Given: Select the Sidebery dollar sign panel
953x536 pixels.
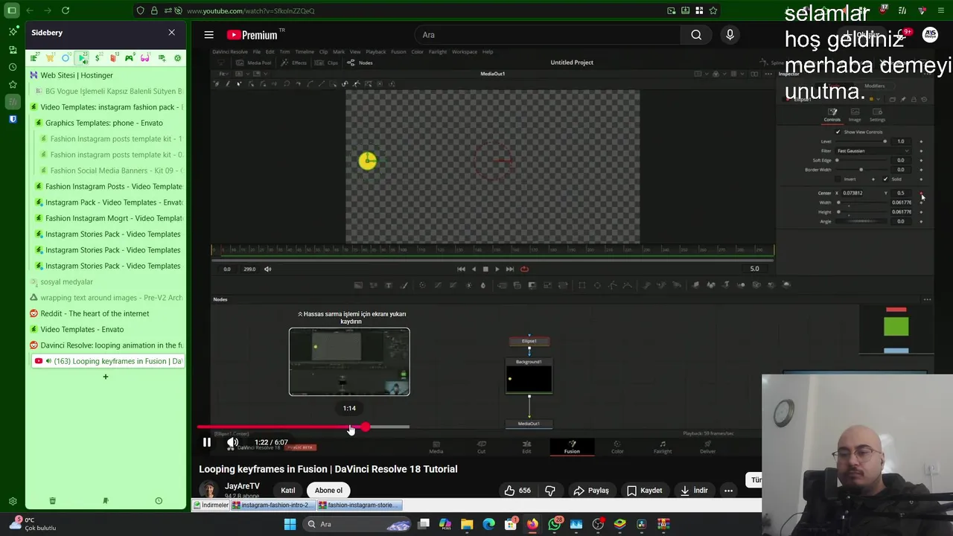Looking at the screenshot, I should point(98,58).
